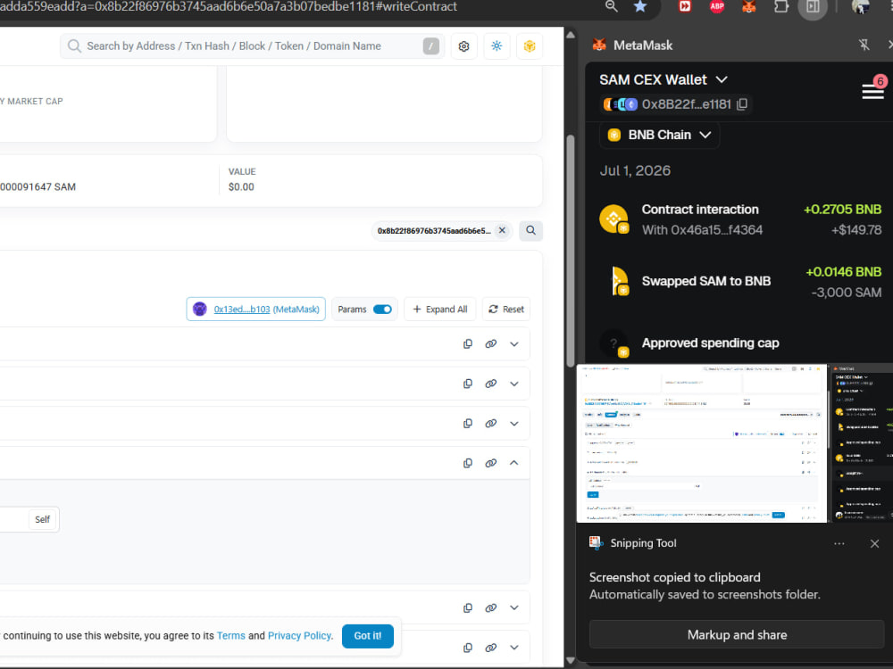Copy the third contract function row

[468, 423]
